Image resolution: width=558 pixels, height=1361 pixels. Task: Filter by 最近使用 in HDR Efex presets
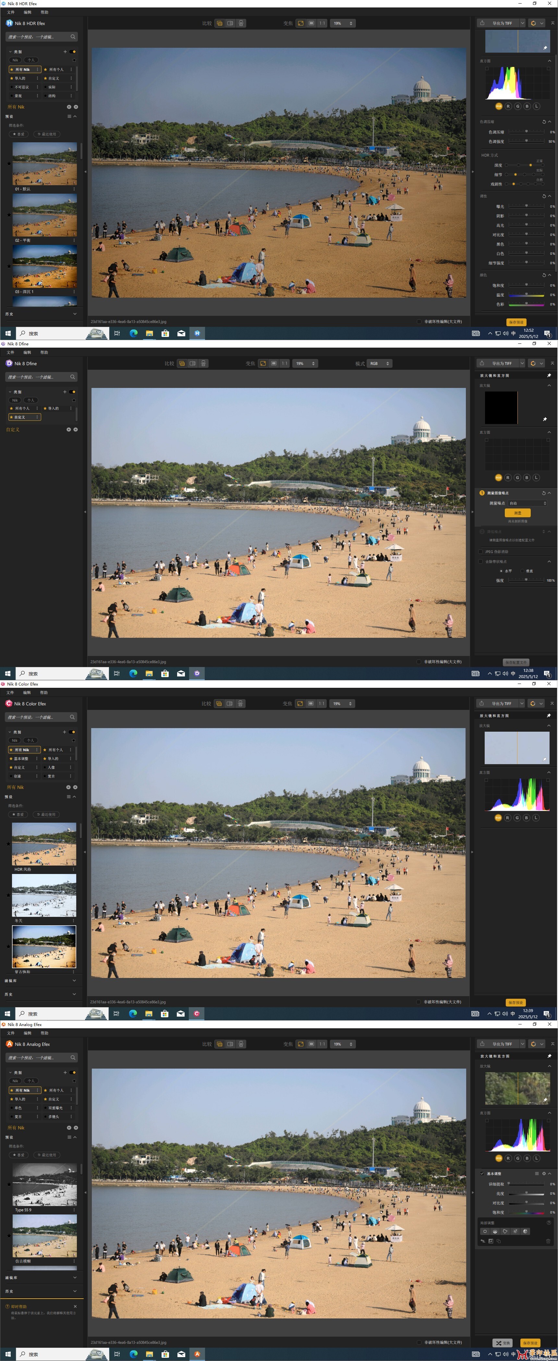47,134
